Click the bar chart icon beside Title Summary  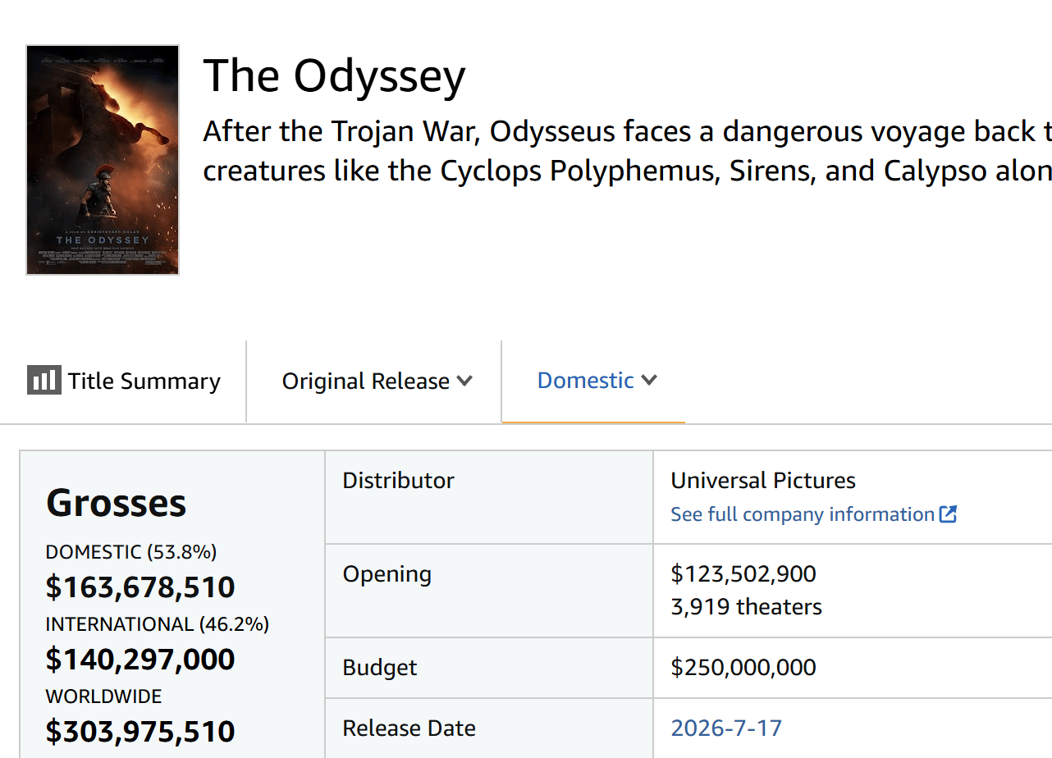[43, 381]
